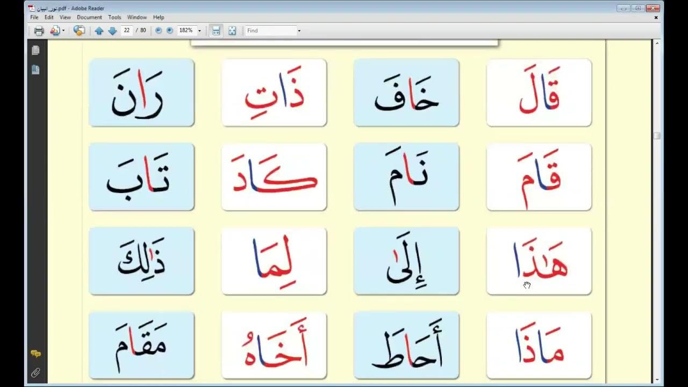Click the word card خَافَ
This screenshot has height=387, width=688.
406,92
